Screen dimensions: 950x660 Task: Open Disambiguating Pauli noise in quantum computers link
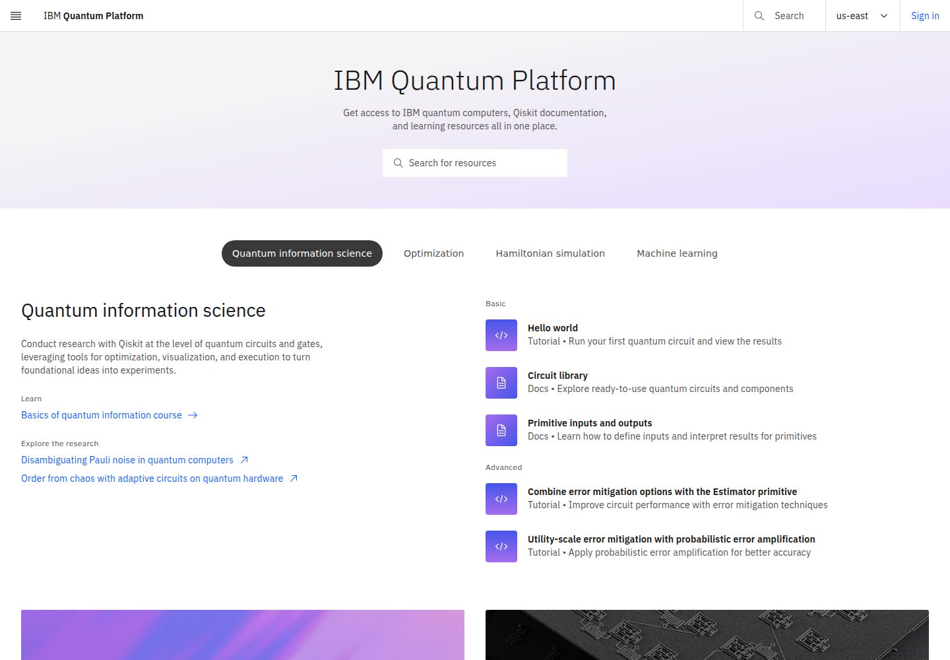pyautogui.click(x=127, y=460)
